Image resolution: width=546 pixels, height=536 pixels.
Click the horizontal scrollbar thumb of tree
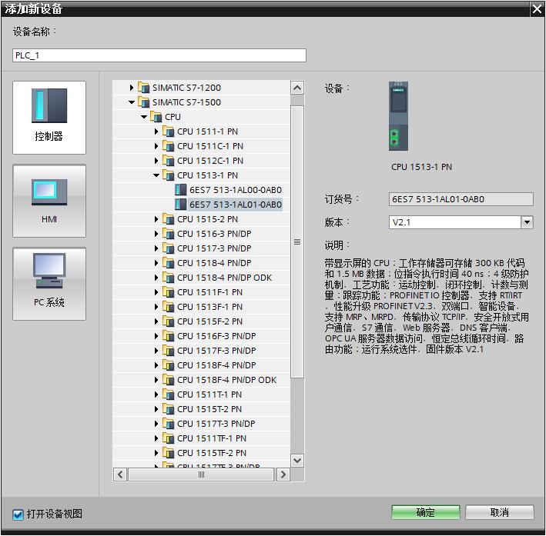point(201,474)
